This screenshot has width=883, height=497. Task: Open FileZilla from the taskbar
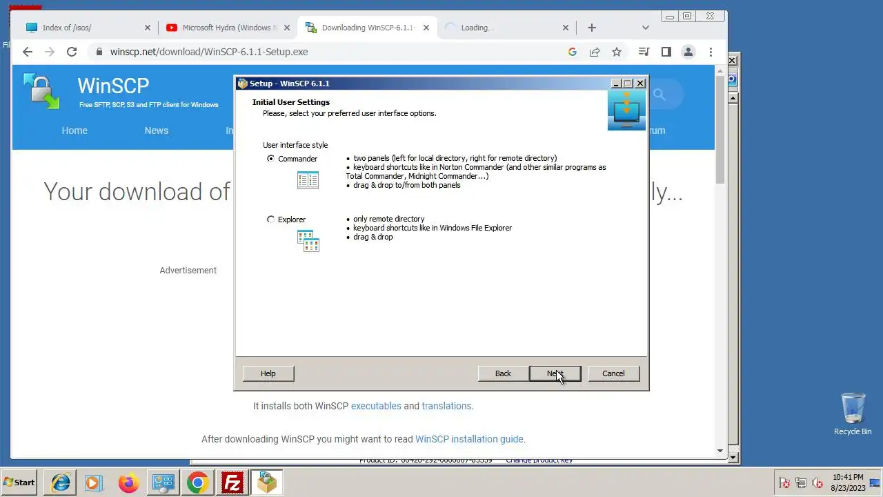point(232,483)
